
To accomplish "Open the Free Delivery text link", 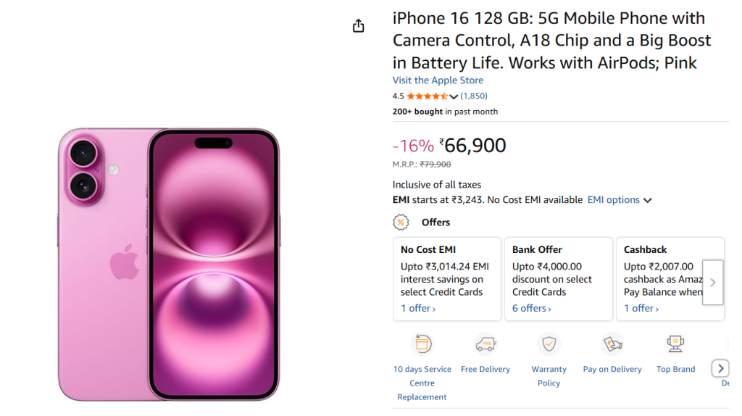I will click(x=485, y=369).
